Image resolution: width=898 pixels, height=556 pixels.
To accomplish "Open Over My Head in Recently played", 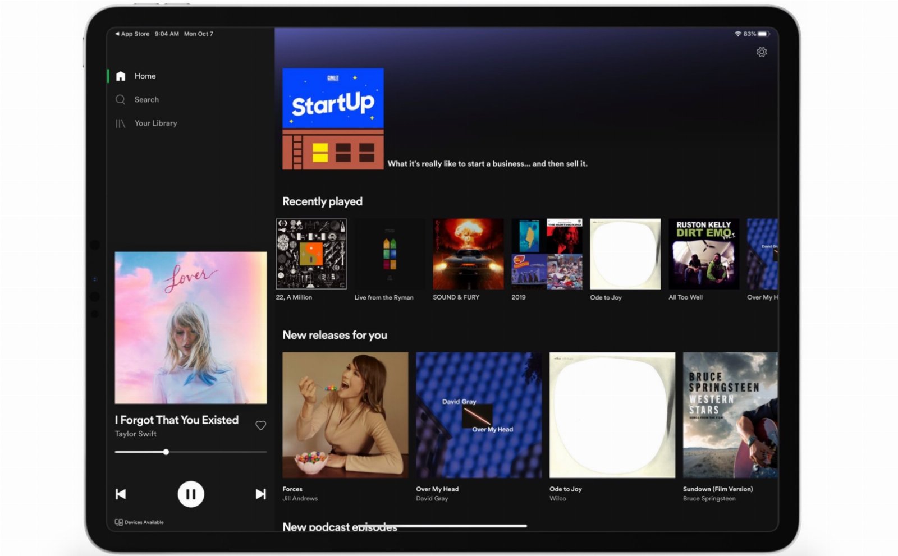I will (762, 254).
